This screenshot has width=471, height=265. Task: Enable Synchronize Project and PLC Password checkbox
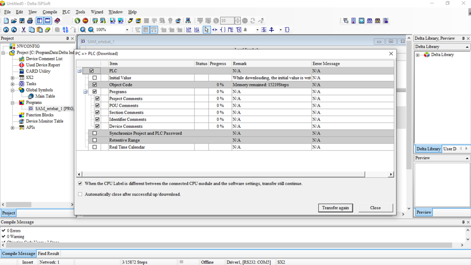tap(95, 133)
